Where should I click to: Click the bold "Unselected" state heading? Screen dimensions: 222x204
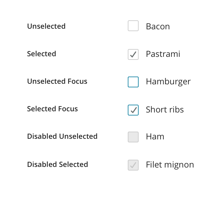point(46,26)
